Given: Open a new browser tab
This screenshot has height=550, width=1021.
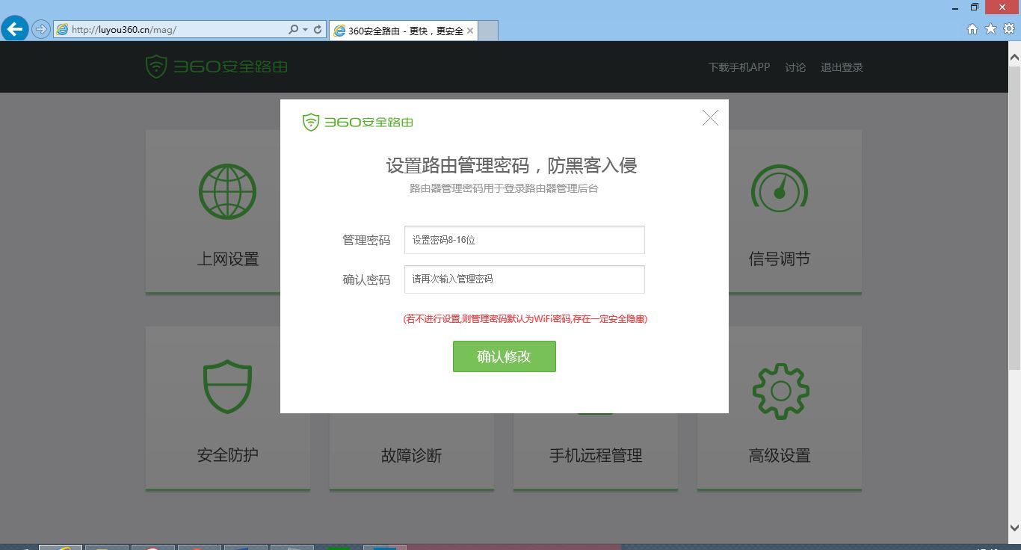Looking at the screenshot, I should pyautogui.click(x=487, y=31).
